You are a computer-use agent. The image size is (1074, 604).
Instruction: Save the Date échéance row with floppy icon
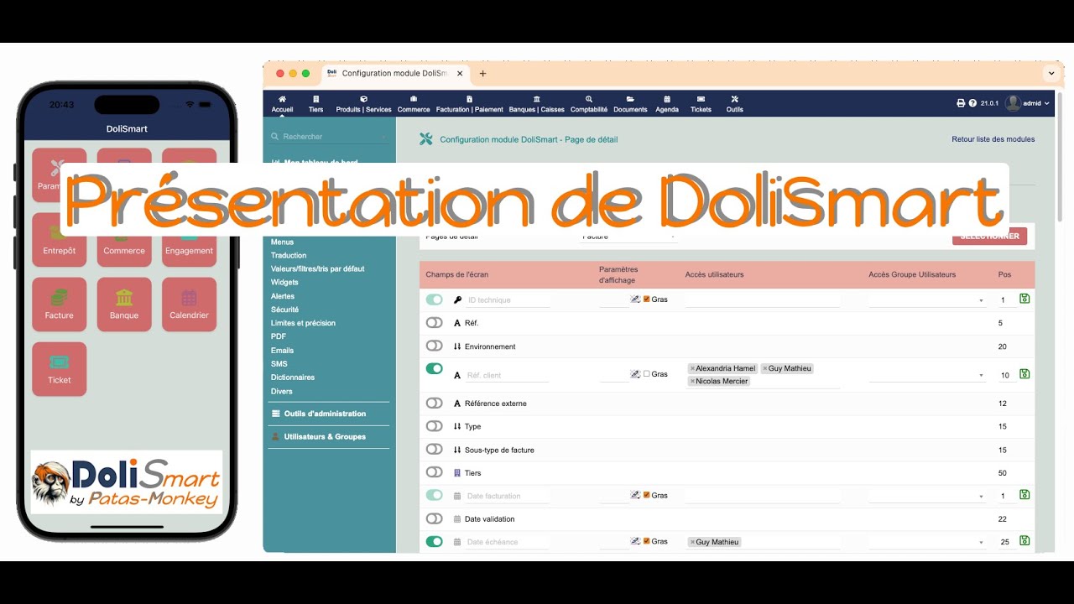click(x=1024, y=541)
